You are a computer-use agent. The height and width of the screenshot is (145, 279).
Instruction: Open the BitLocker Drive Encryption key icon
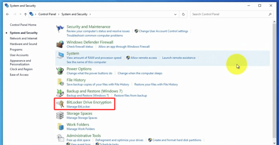click(x=60, y=104)
